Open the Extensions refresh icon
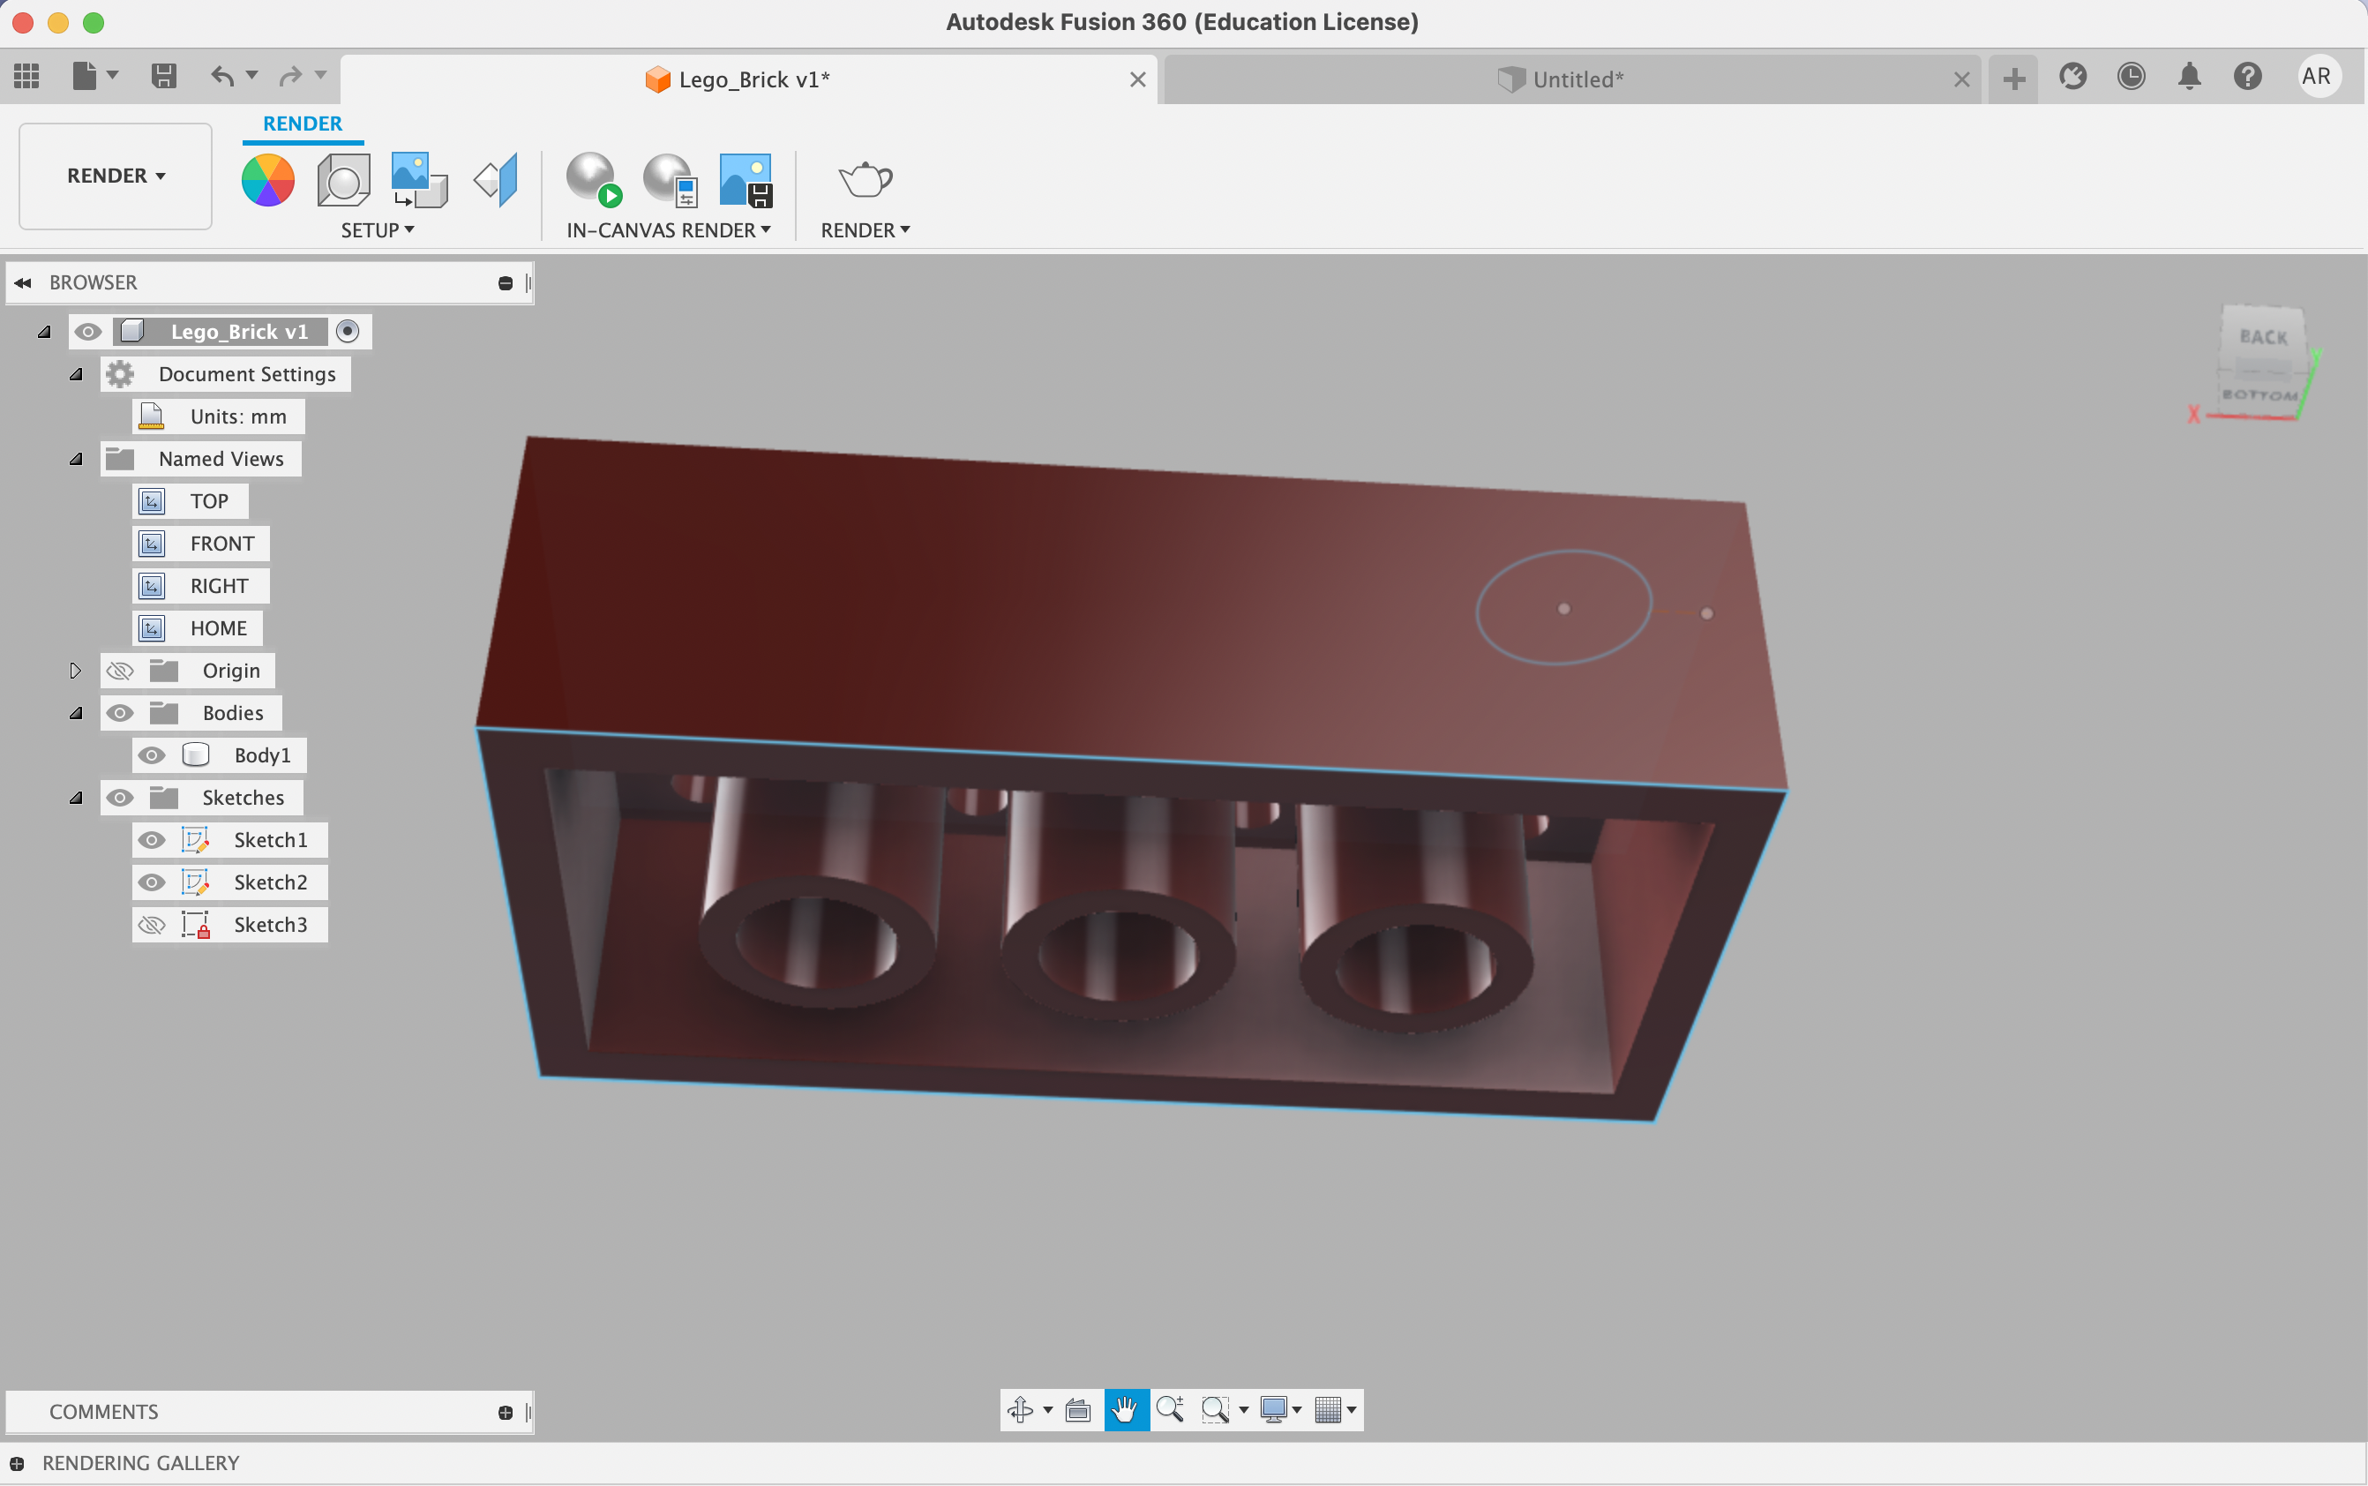 (2072, 77)
